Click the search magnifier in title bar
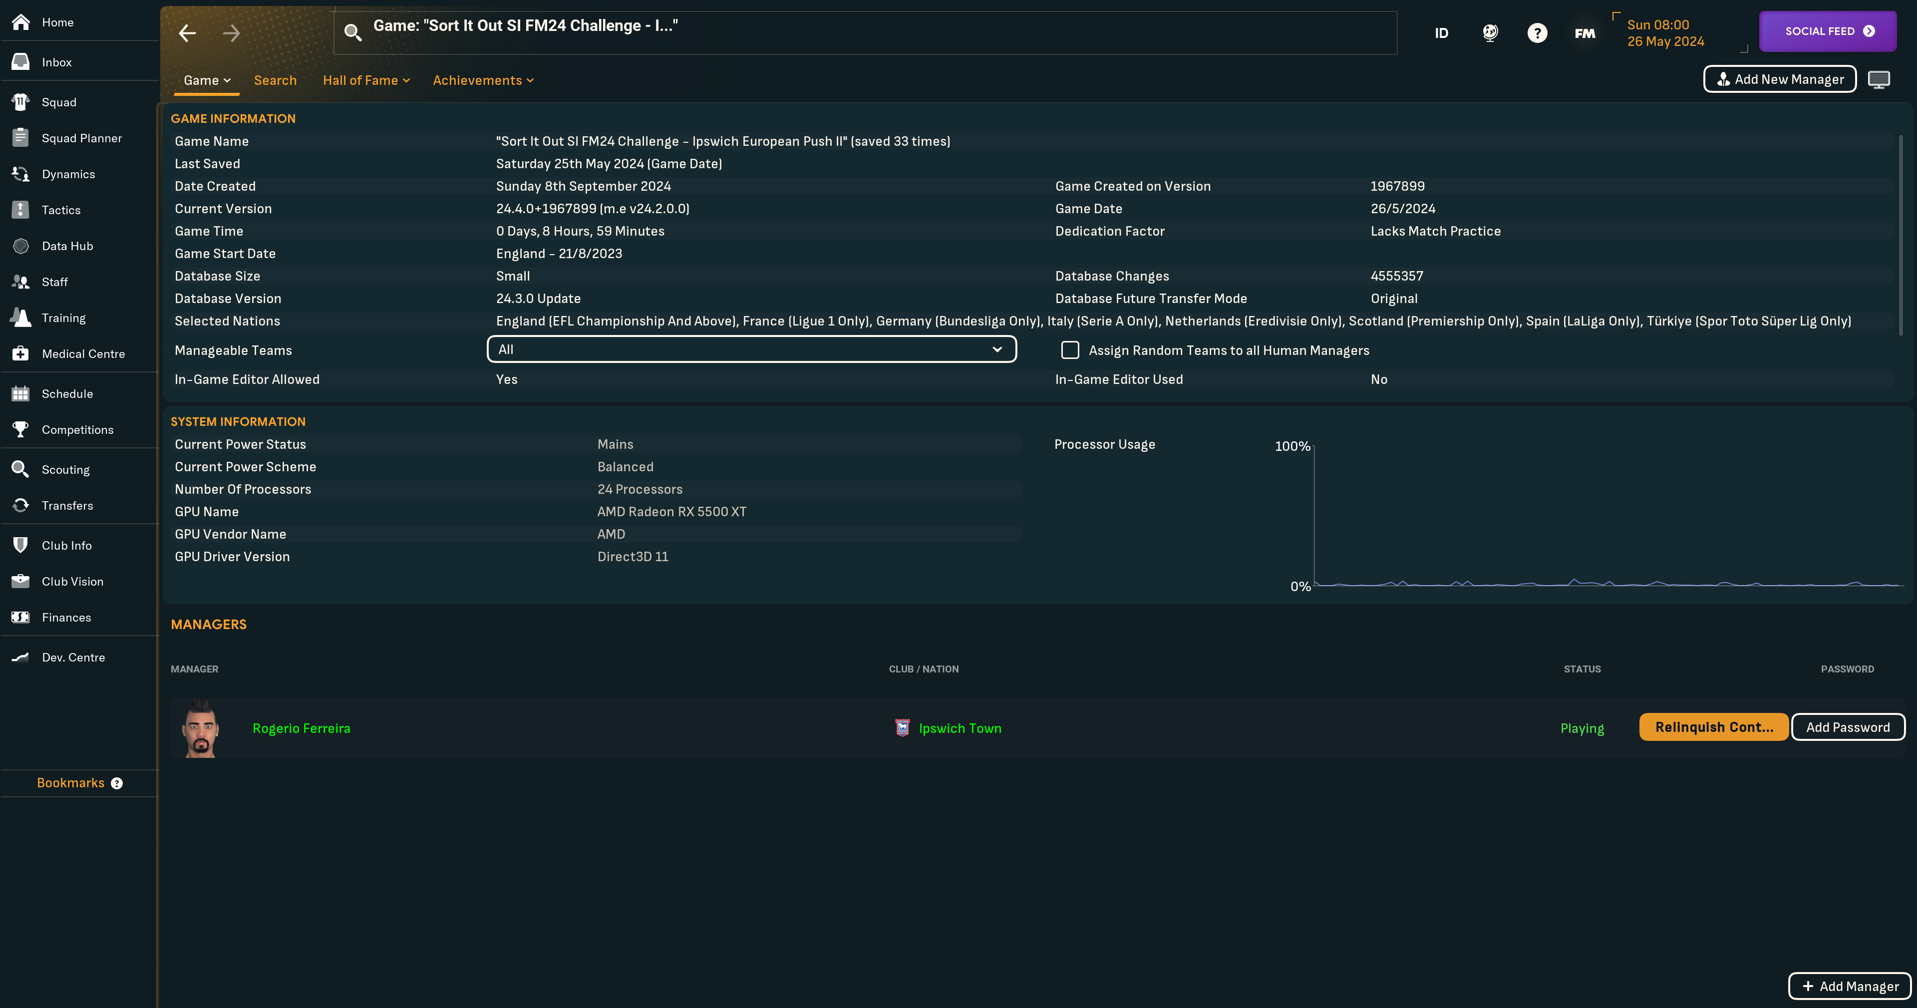The height and width of the screenshot is (1008, 1917). (353, 32)
